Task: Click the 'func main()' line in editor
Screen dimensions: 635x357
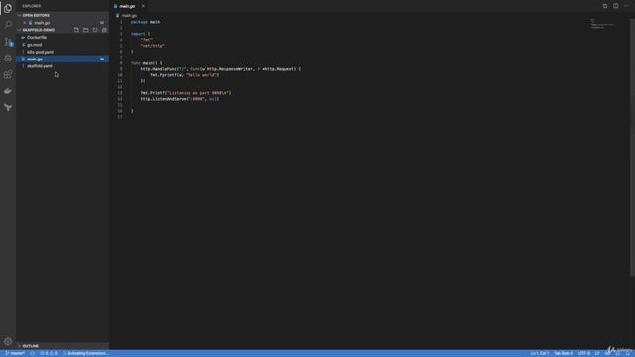Action: point(146,63)
